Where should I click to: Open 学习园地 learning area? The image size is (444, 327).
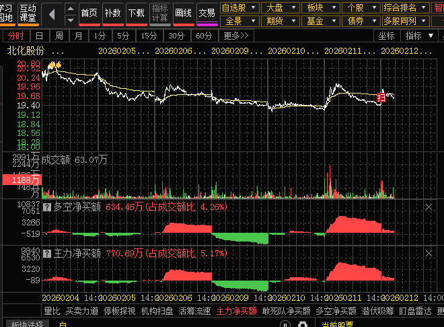(x=7, y=13)
